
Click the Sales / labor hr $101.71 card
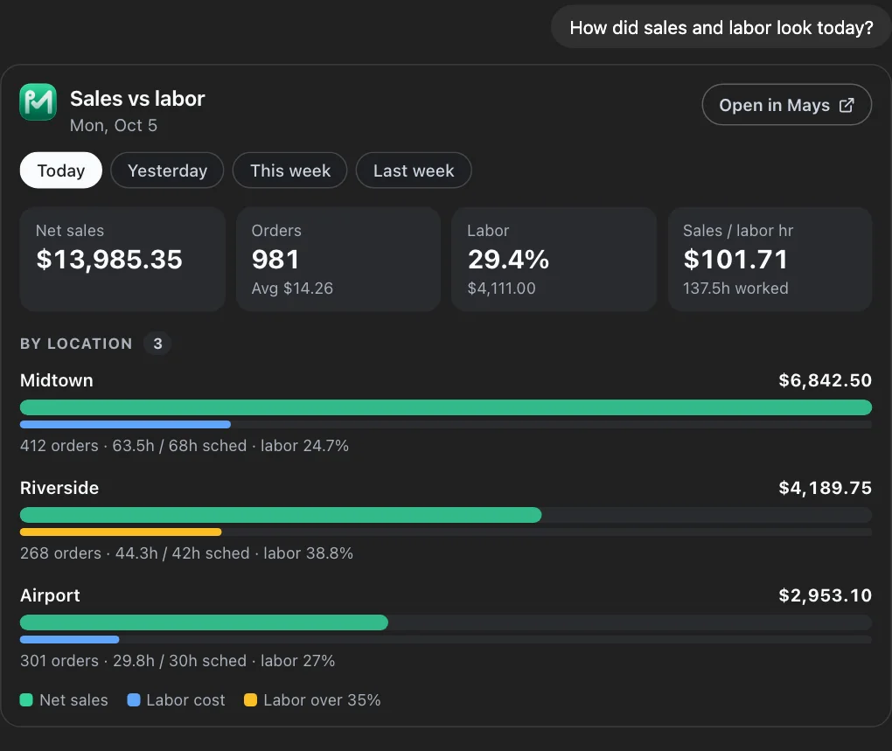pyautogui.click(x=770, y=260)
